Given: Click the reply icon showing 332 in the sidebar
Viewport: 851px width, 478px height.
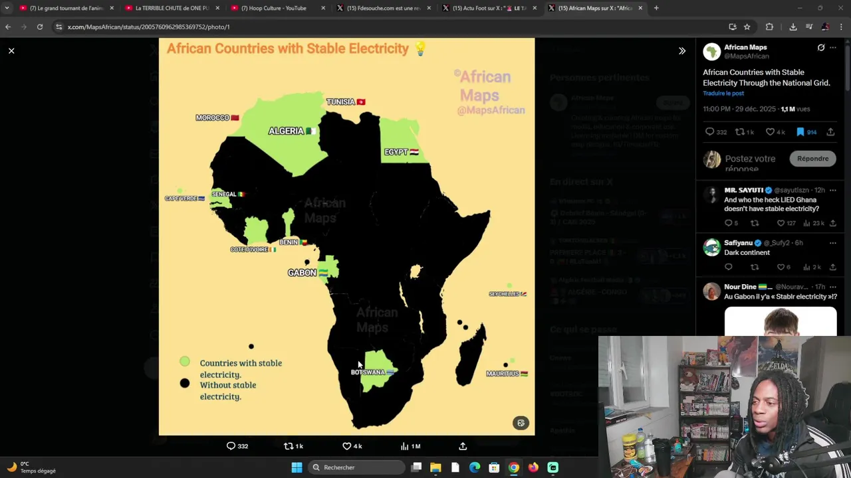Looking at the screenshot, I should tap(709, 132).
